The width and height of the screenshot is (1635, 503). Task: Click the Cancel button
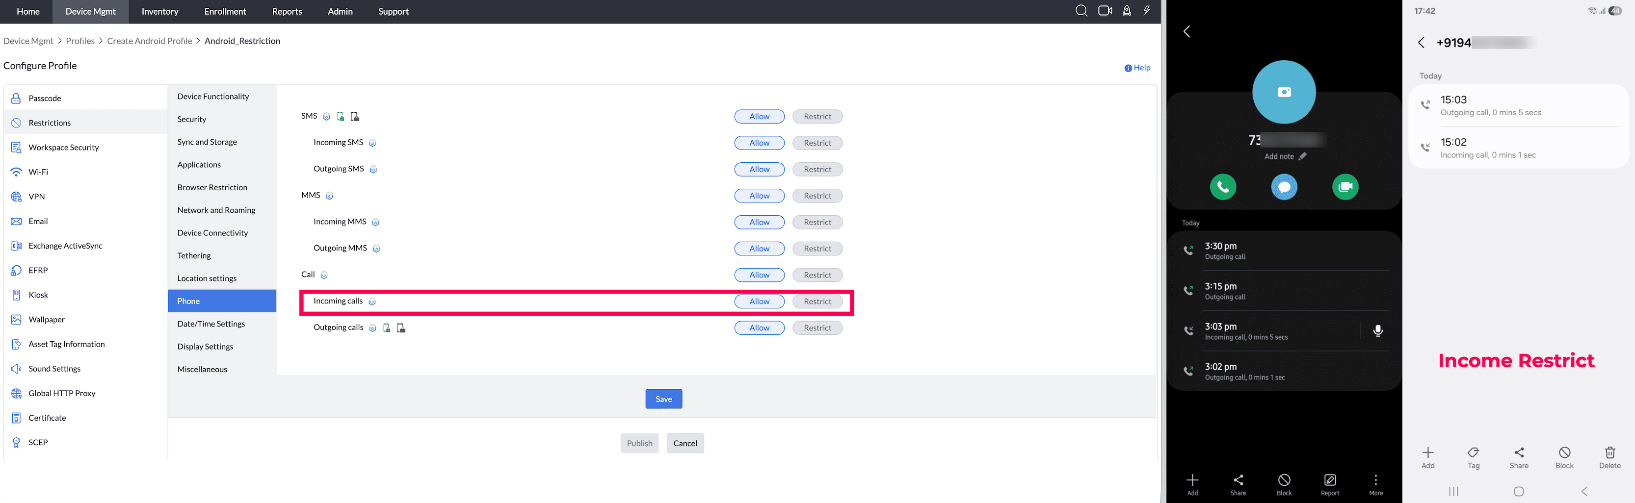[685, 443]
